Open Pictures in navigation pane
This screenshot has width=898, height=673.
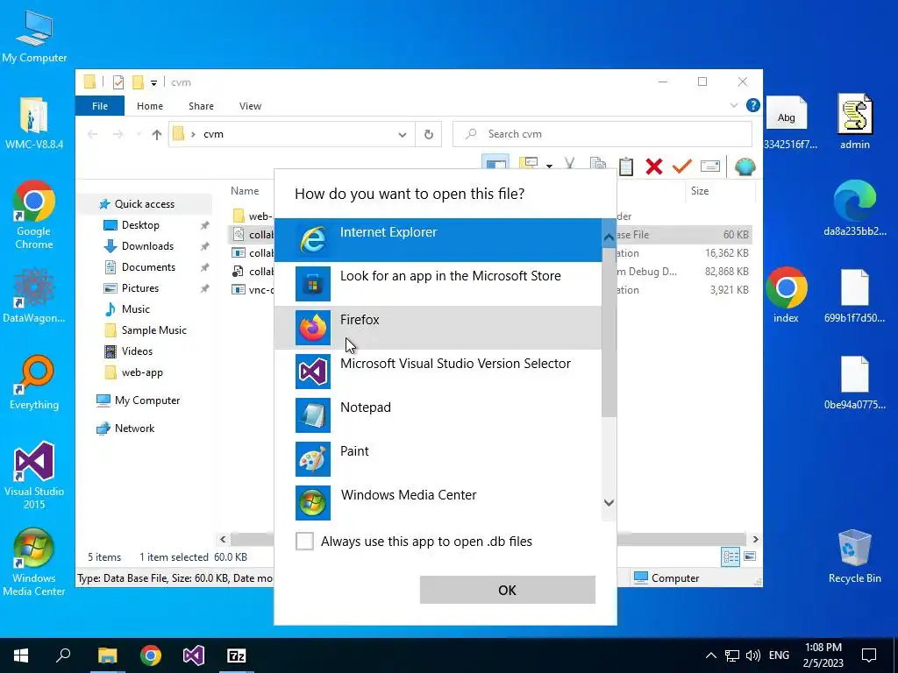(x=139, y=287)
